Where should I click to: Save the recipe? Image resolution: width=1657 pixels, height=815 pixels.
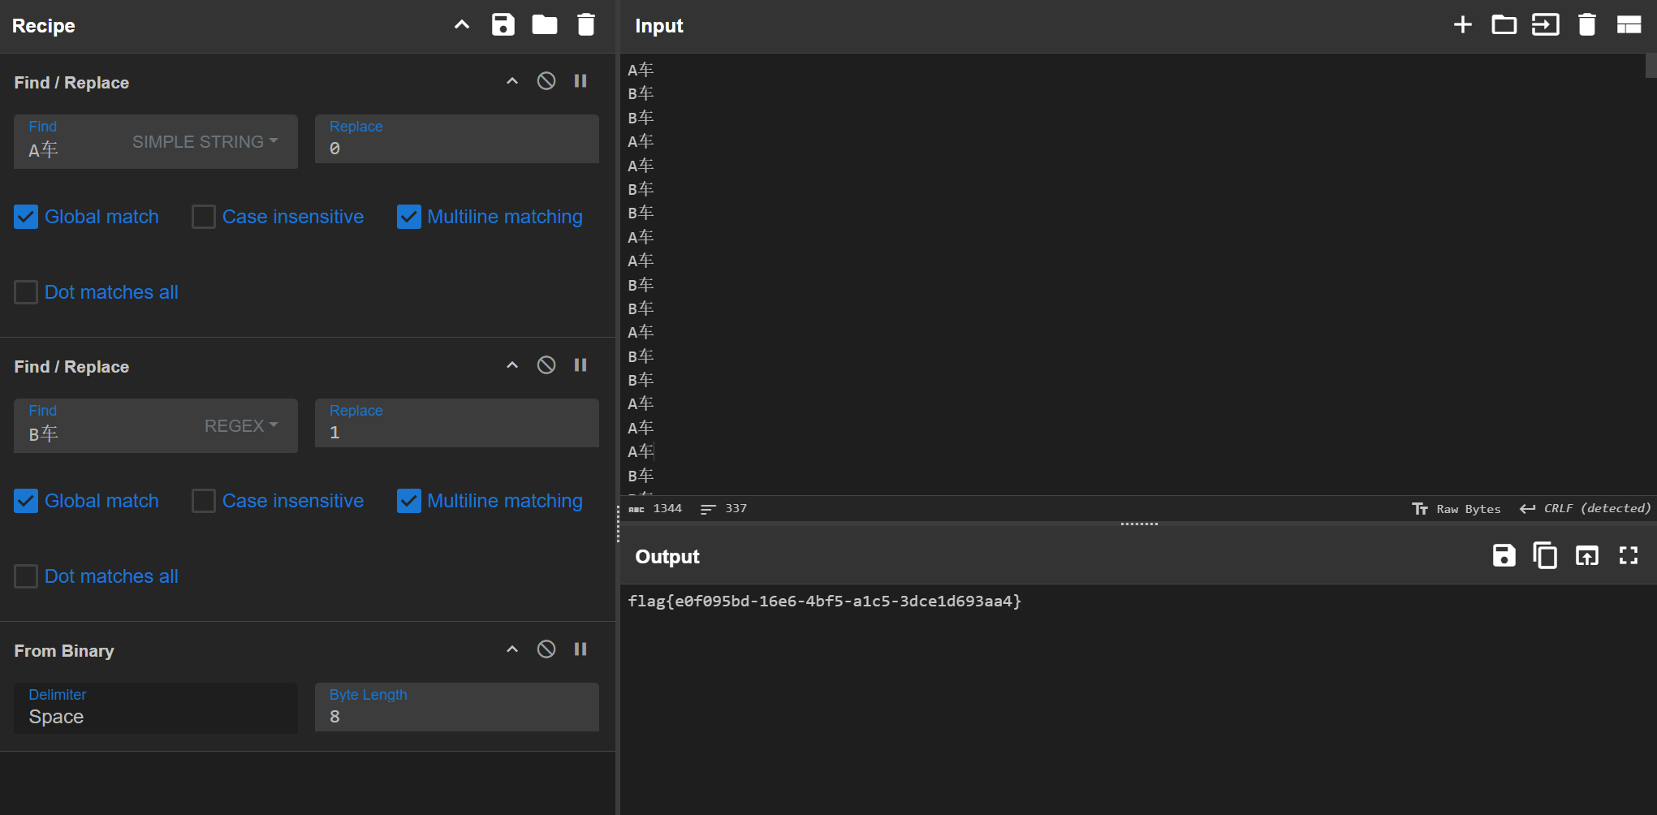[503, 25]
